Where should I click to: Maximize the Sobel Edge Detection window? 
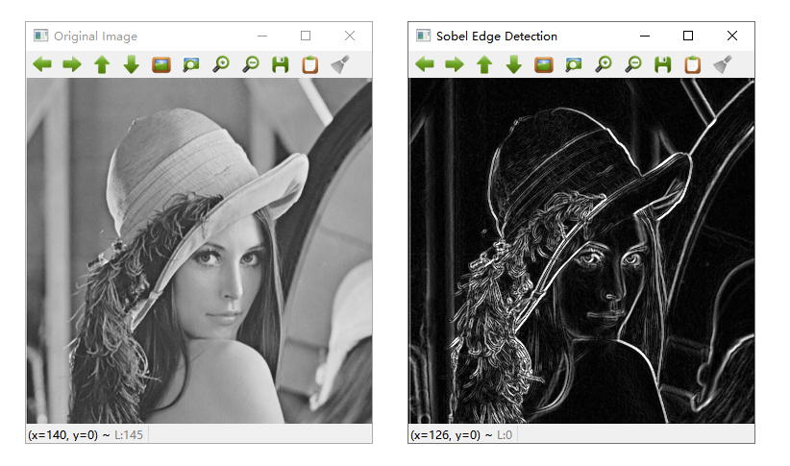pos(688,36)
